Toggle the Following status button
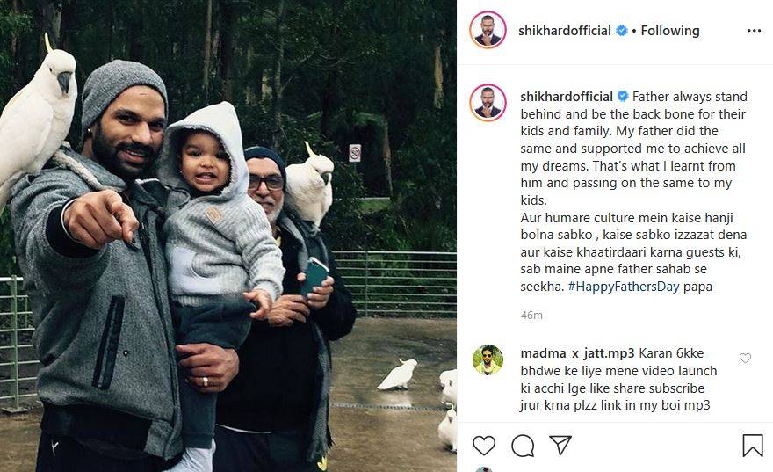The width and height of the screenshot is (773, 472). click(670, 31)
